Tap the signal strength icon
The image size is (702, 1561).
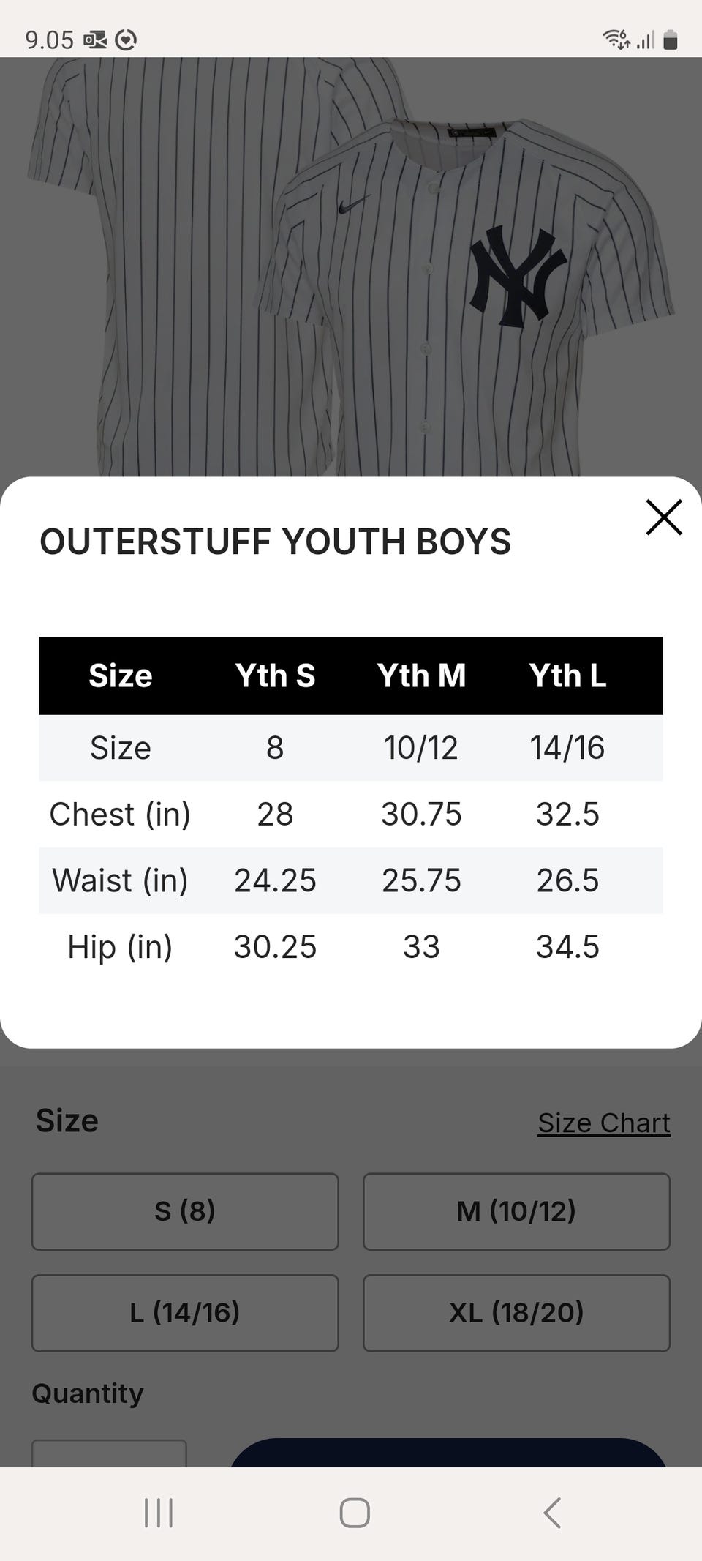(x=645, y=40)
